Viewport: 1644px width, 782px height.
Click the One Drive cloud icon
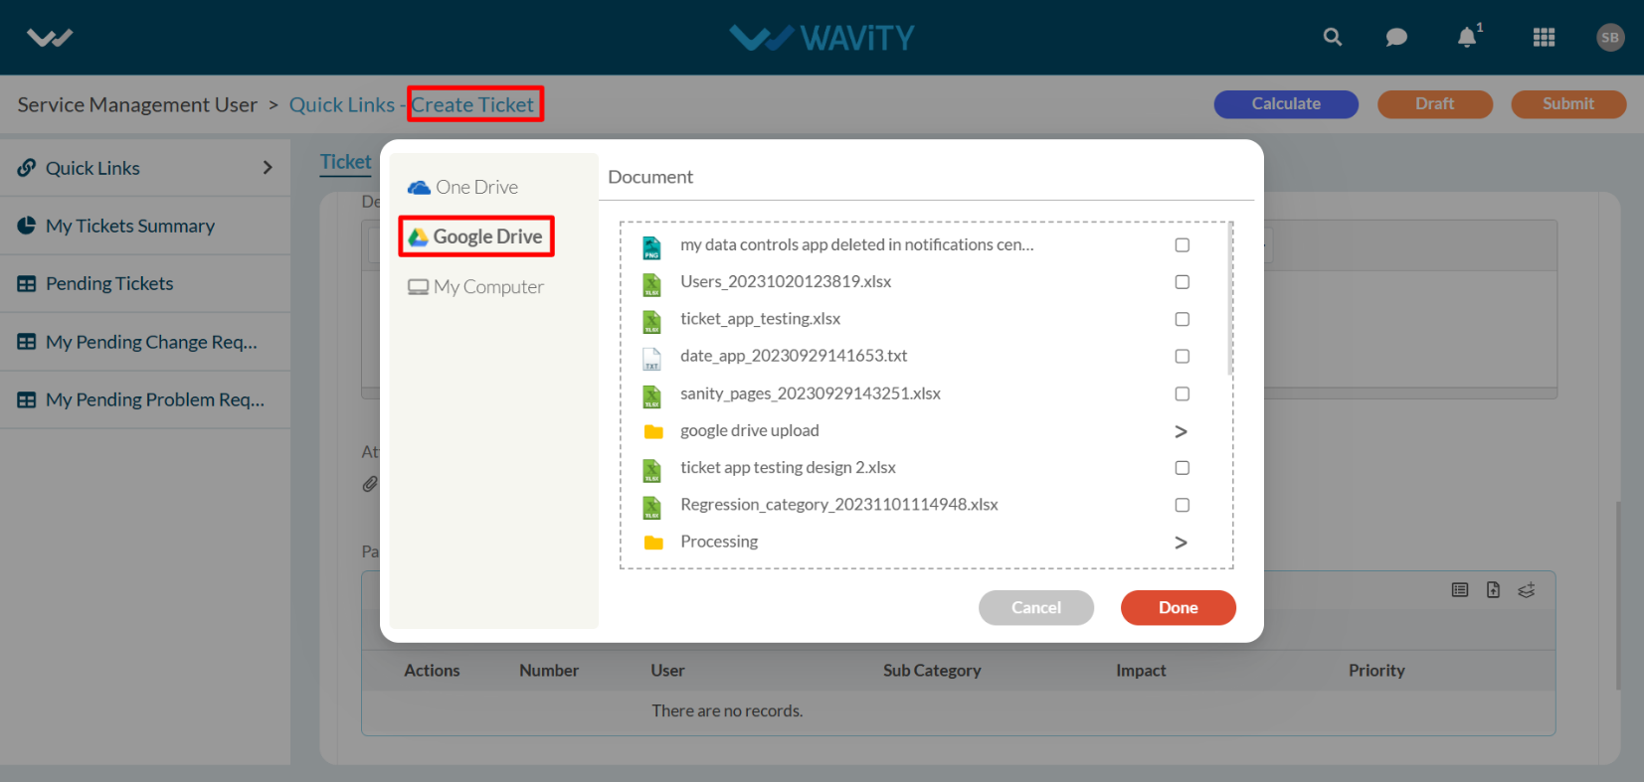pos(419,187)
